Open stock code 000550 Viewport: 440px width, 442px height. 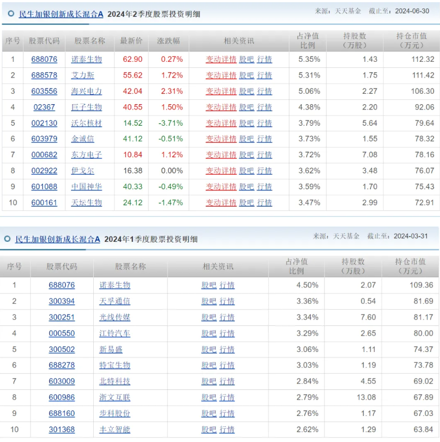pyautogui.click(x=62, y=334)
